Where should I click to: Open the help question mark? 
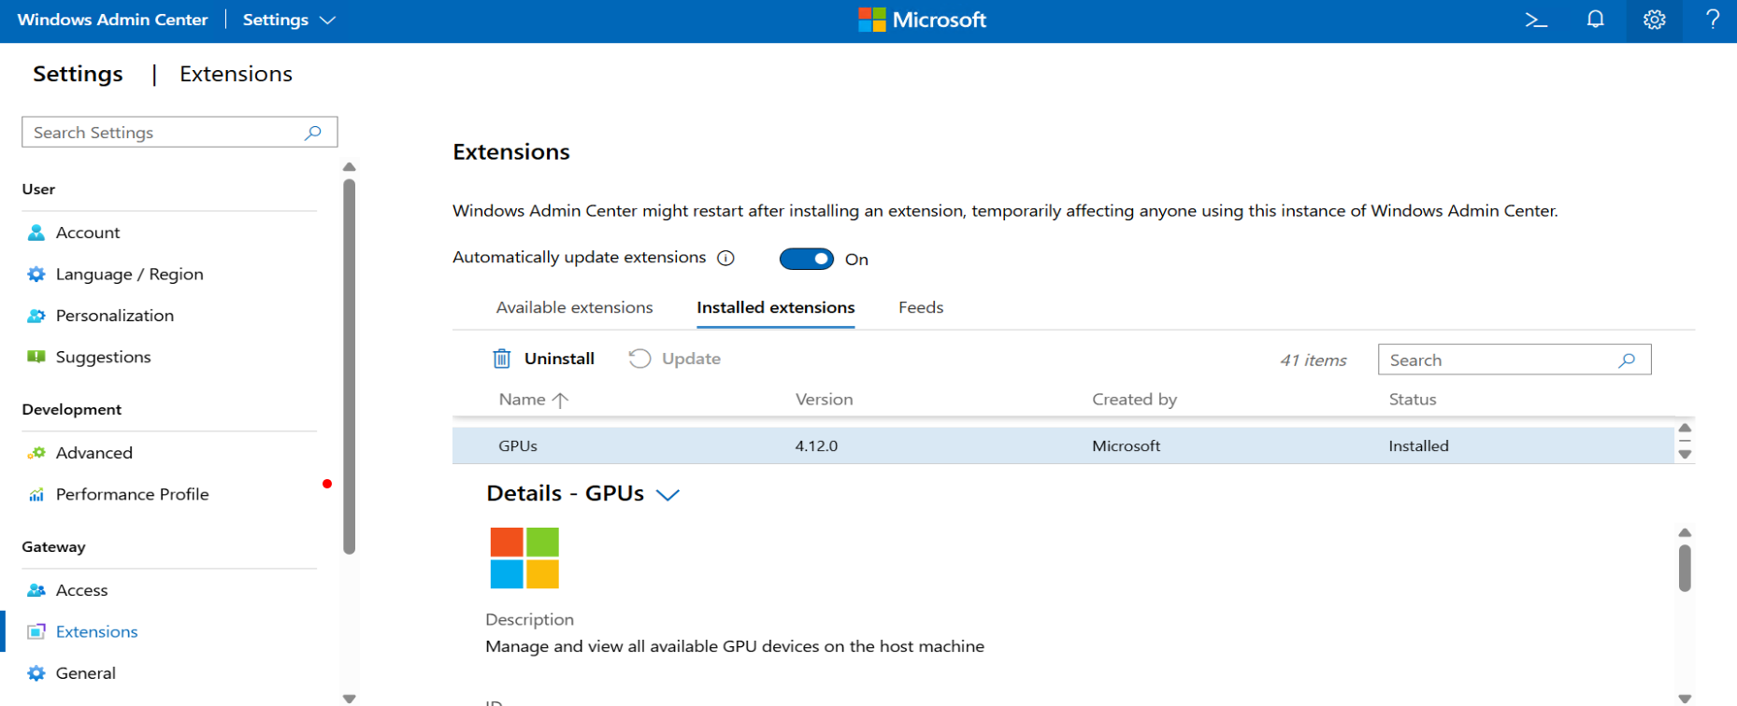1713,20
